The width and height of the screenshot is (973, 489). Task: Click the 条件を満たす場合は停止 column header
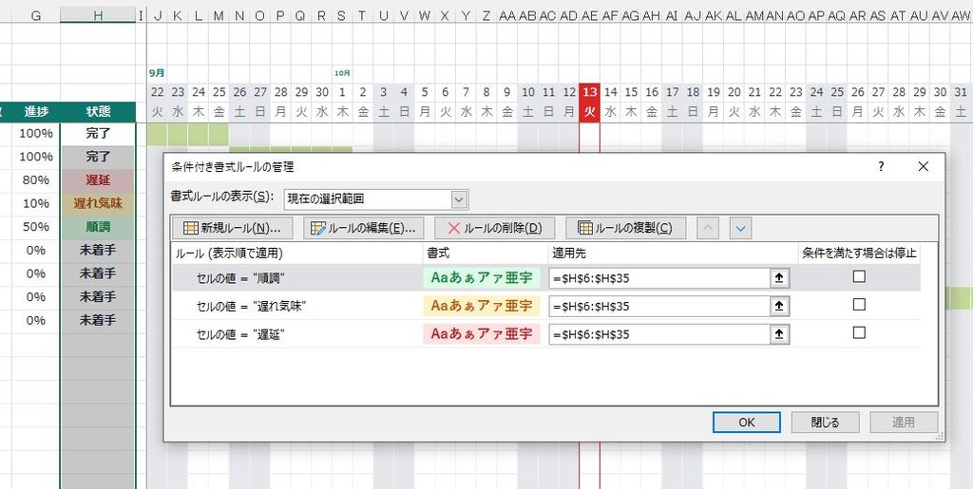(859, 253)
